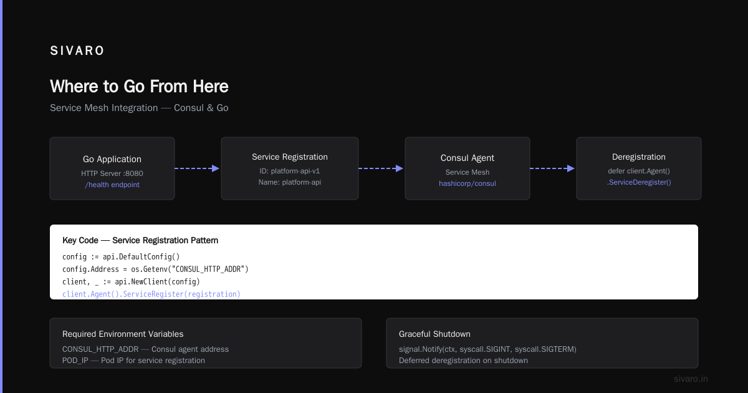Click the os.Getenv CONSUL_HTTP_ADDR code line
Image resolution: width=748 pixels, height=393 pixels.
pyautogui.click(x=156, y=269)
